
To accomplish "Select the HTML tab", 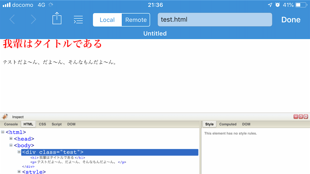I will pyautogui.click(x=28, y=124).
